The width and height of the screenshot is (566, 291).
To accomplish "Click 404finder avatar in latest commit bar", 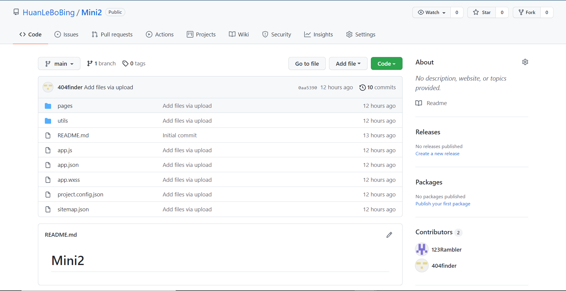I will click(x=48, y=87).
